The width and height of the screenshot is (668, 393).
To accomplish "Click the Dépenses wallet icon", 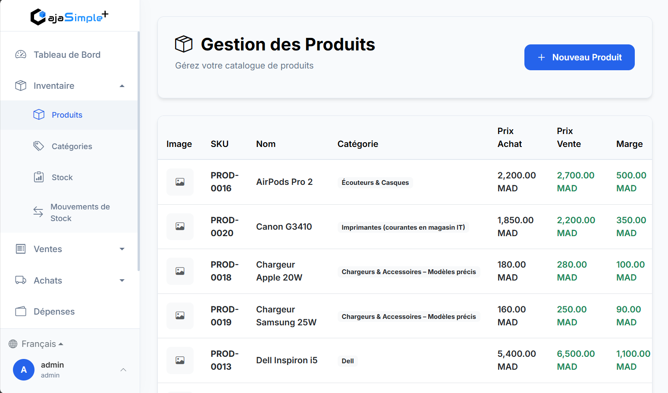I will tap(21, 311).
